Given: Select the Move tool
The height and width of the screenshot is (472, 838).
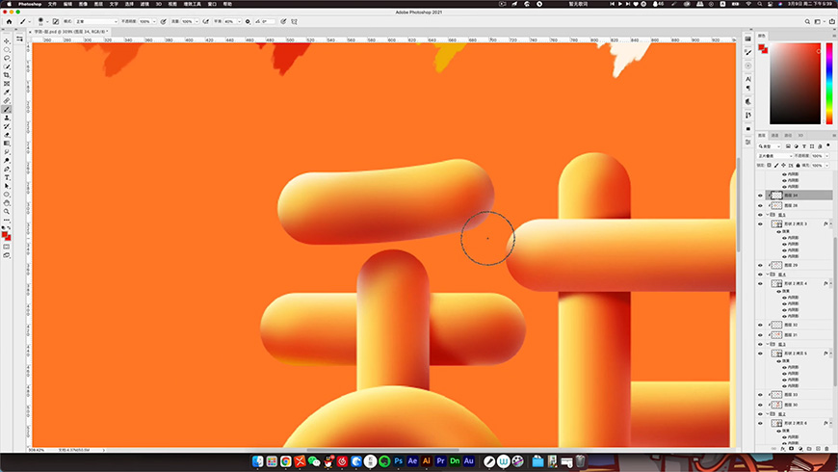Looking at the screenshot, I should tap(7, 40).
